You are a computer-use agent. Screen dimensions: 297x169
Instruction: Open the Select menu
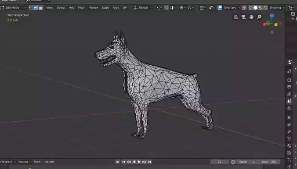61,8
